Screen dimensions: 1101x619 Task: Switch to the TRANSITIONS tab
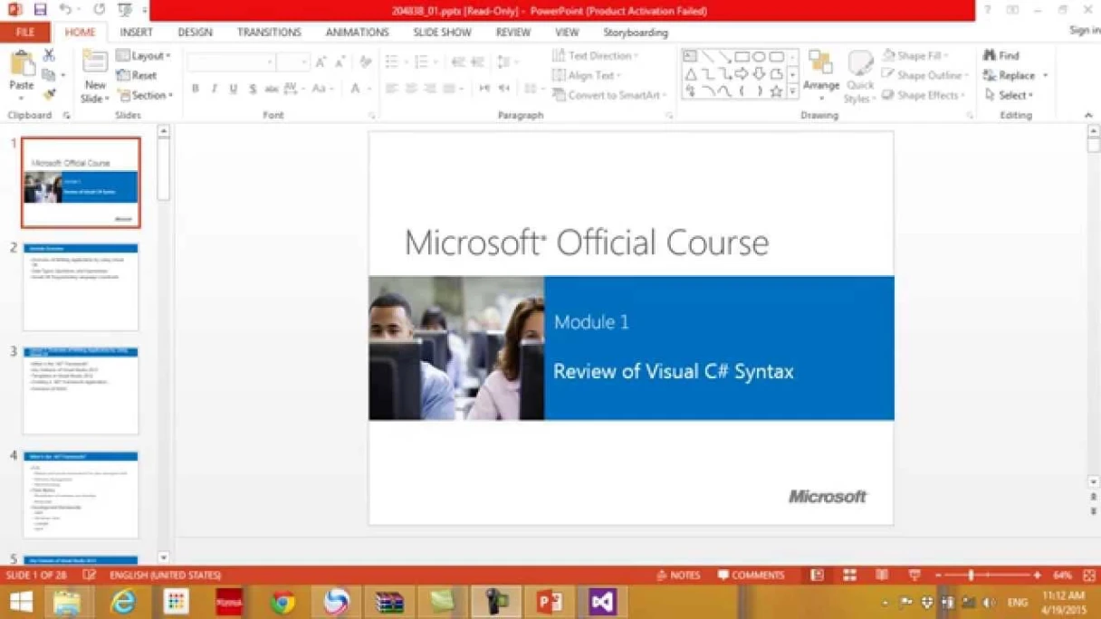[269, 33]
